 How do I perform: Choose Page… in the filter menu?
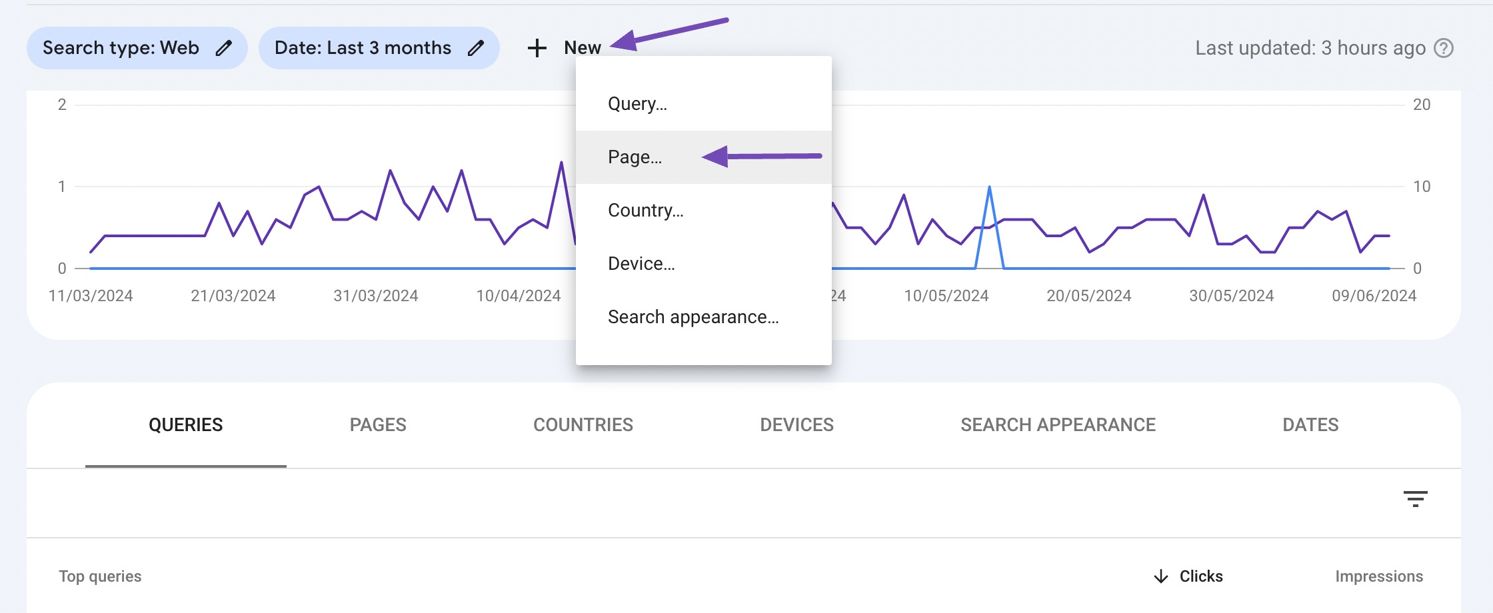[635, 157]
